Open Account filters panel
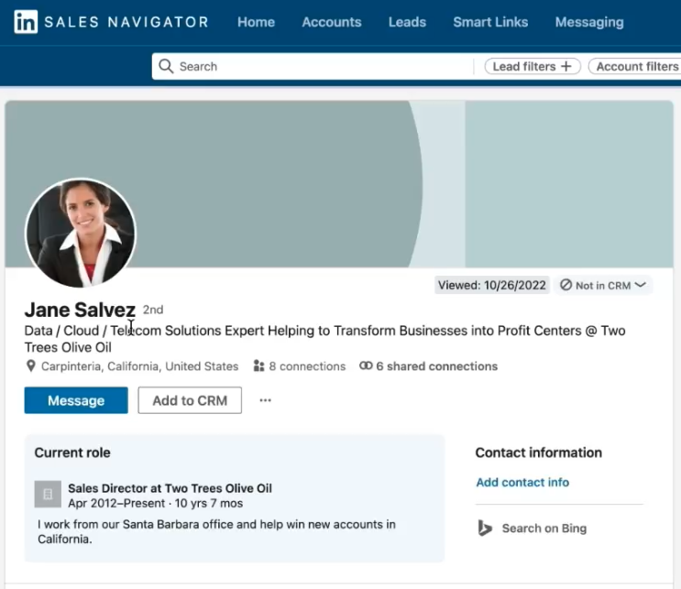The image size is (681, 589). 636,66
